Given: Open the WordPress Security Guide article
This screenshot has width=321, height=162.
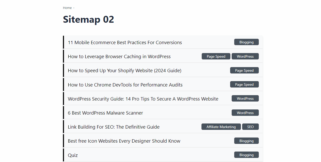Looking at the screenshot, I should tap(143, 99).
